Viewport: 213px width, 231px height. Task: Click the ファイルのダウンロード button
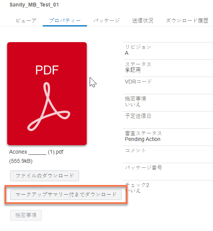click(x=45, y=176)
